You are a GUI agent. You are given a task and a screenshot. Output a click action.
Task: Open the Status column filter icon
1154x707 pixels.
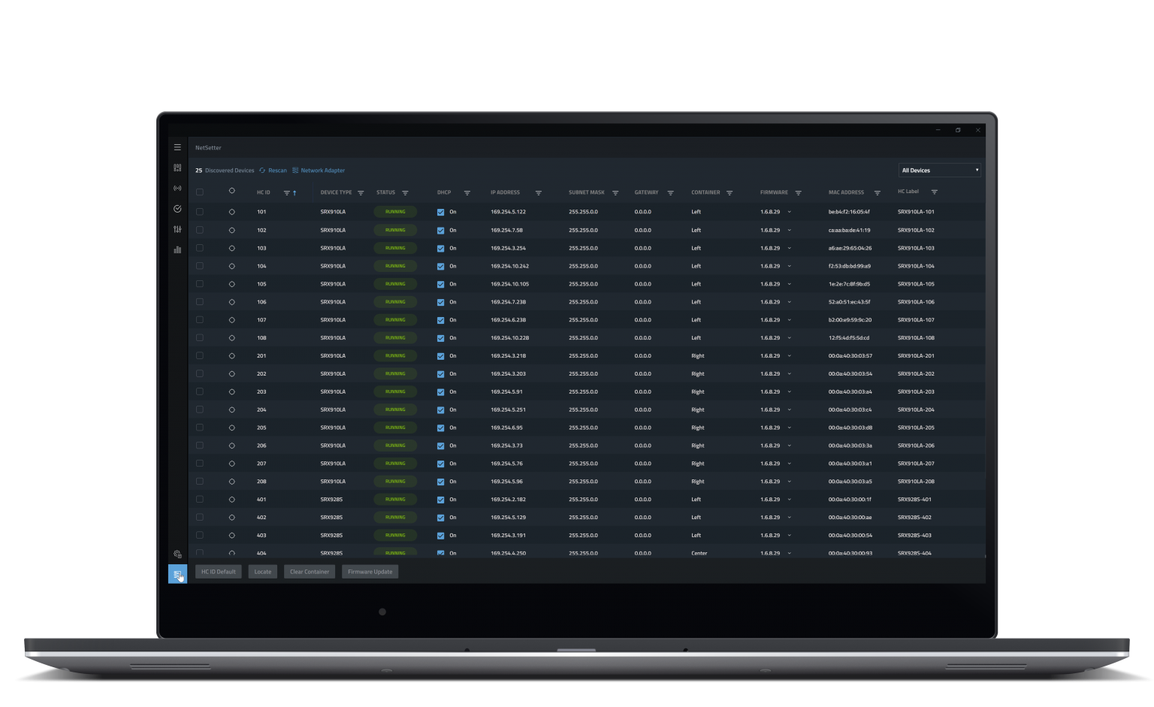pos(405,193)
